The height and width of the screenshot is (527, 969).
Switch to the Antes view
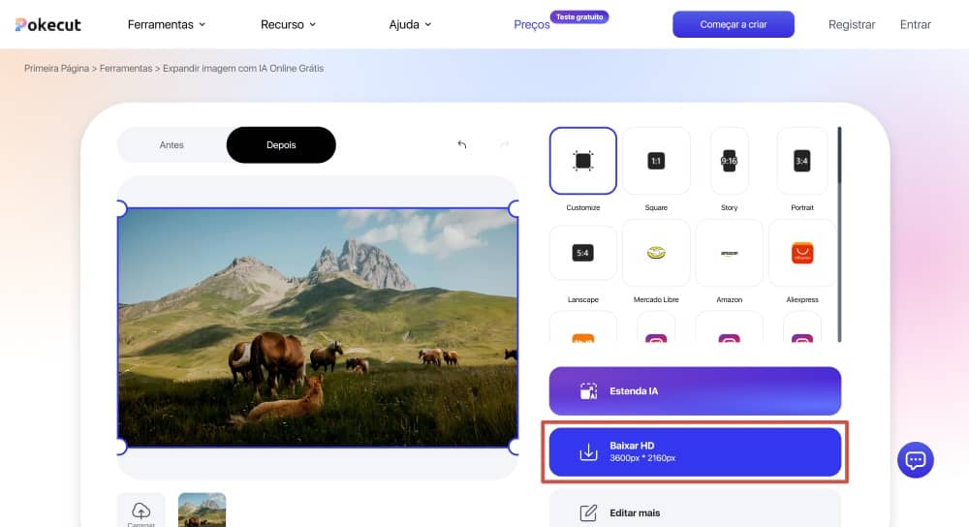[172, 145]
